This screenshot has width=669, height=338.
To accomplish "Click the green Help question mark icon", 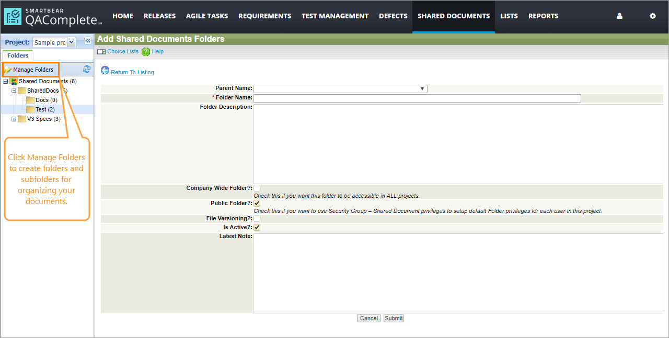I will (146, 52).
